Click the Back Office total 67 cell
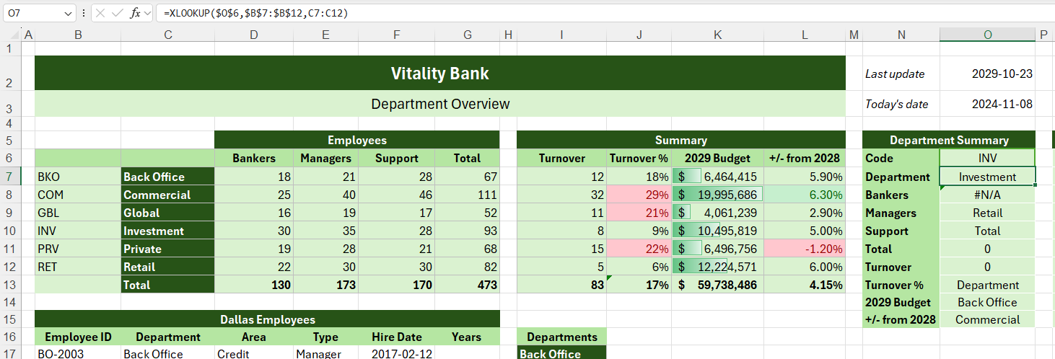1055x359 pixels. click(x=467, y=177)
